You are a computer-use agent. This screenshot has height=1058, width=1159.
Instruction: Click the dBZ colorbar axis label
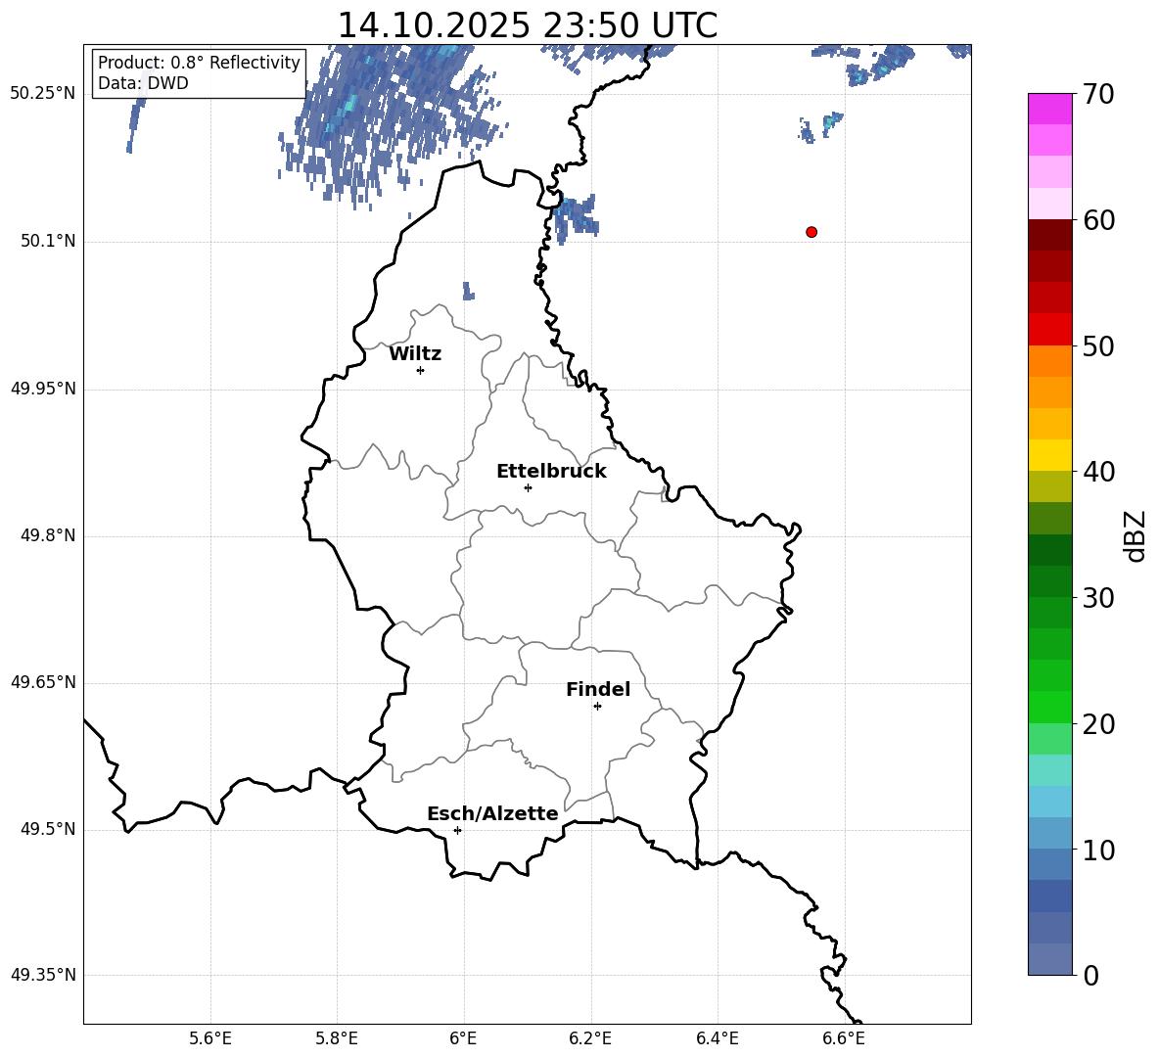(1136, 535)
